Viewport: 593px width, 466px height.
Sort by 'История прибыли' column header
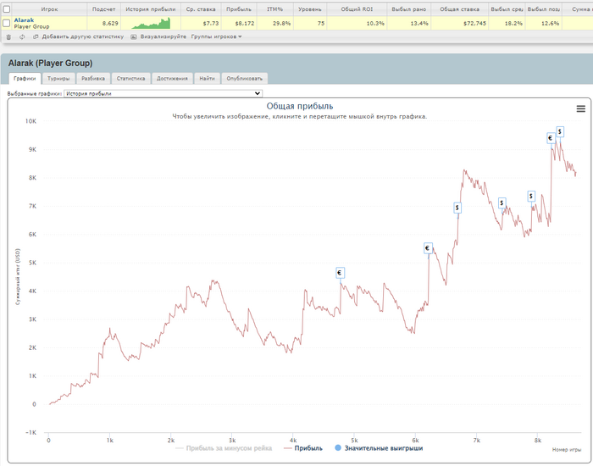coord(151,9)
